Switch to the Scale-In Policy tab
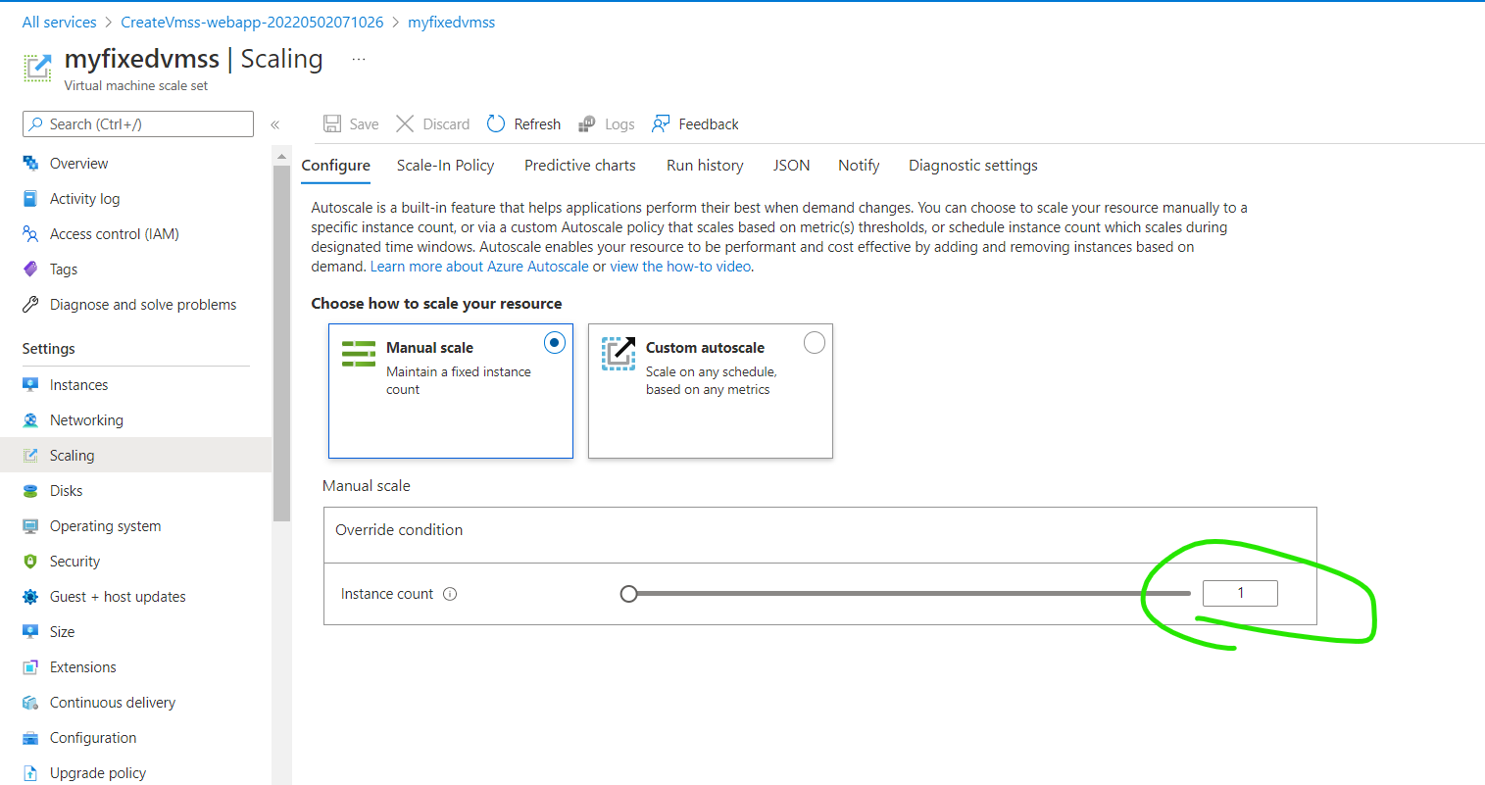Viewport: 1485px width, 785px height. click(445, 166)
